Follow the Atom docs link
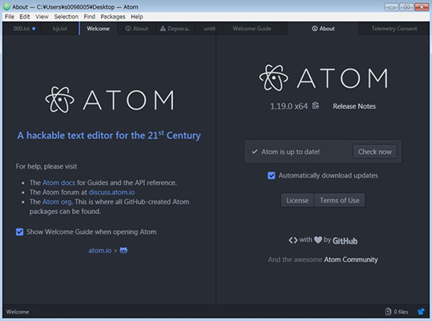 point(58,182)
